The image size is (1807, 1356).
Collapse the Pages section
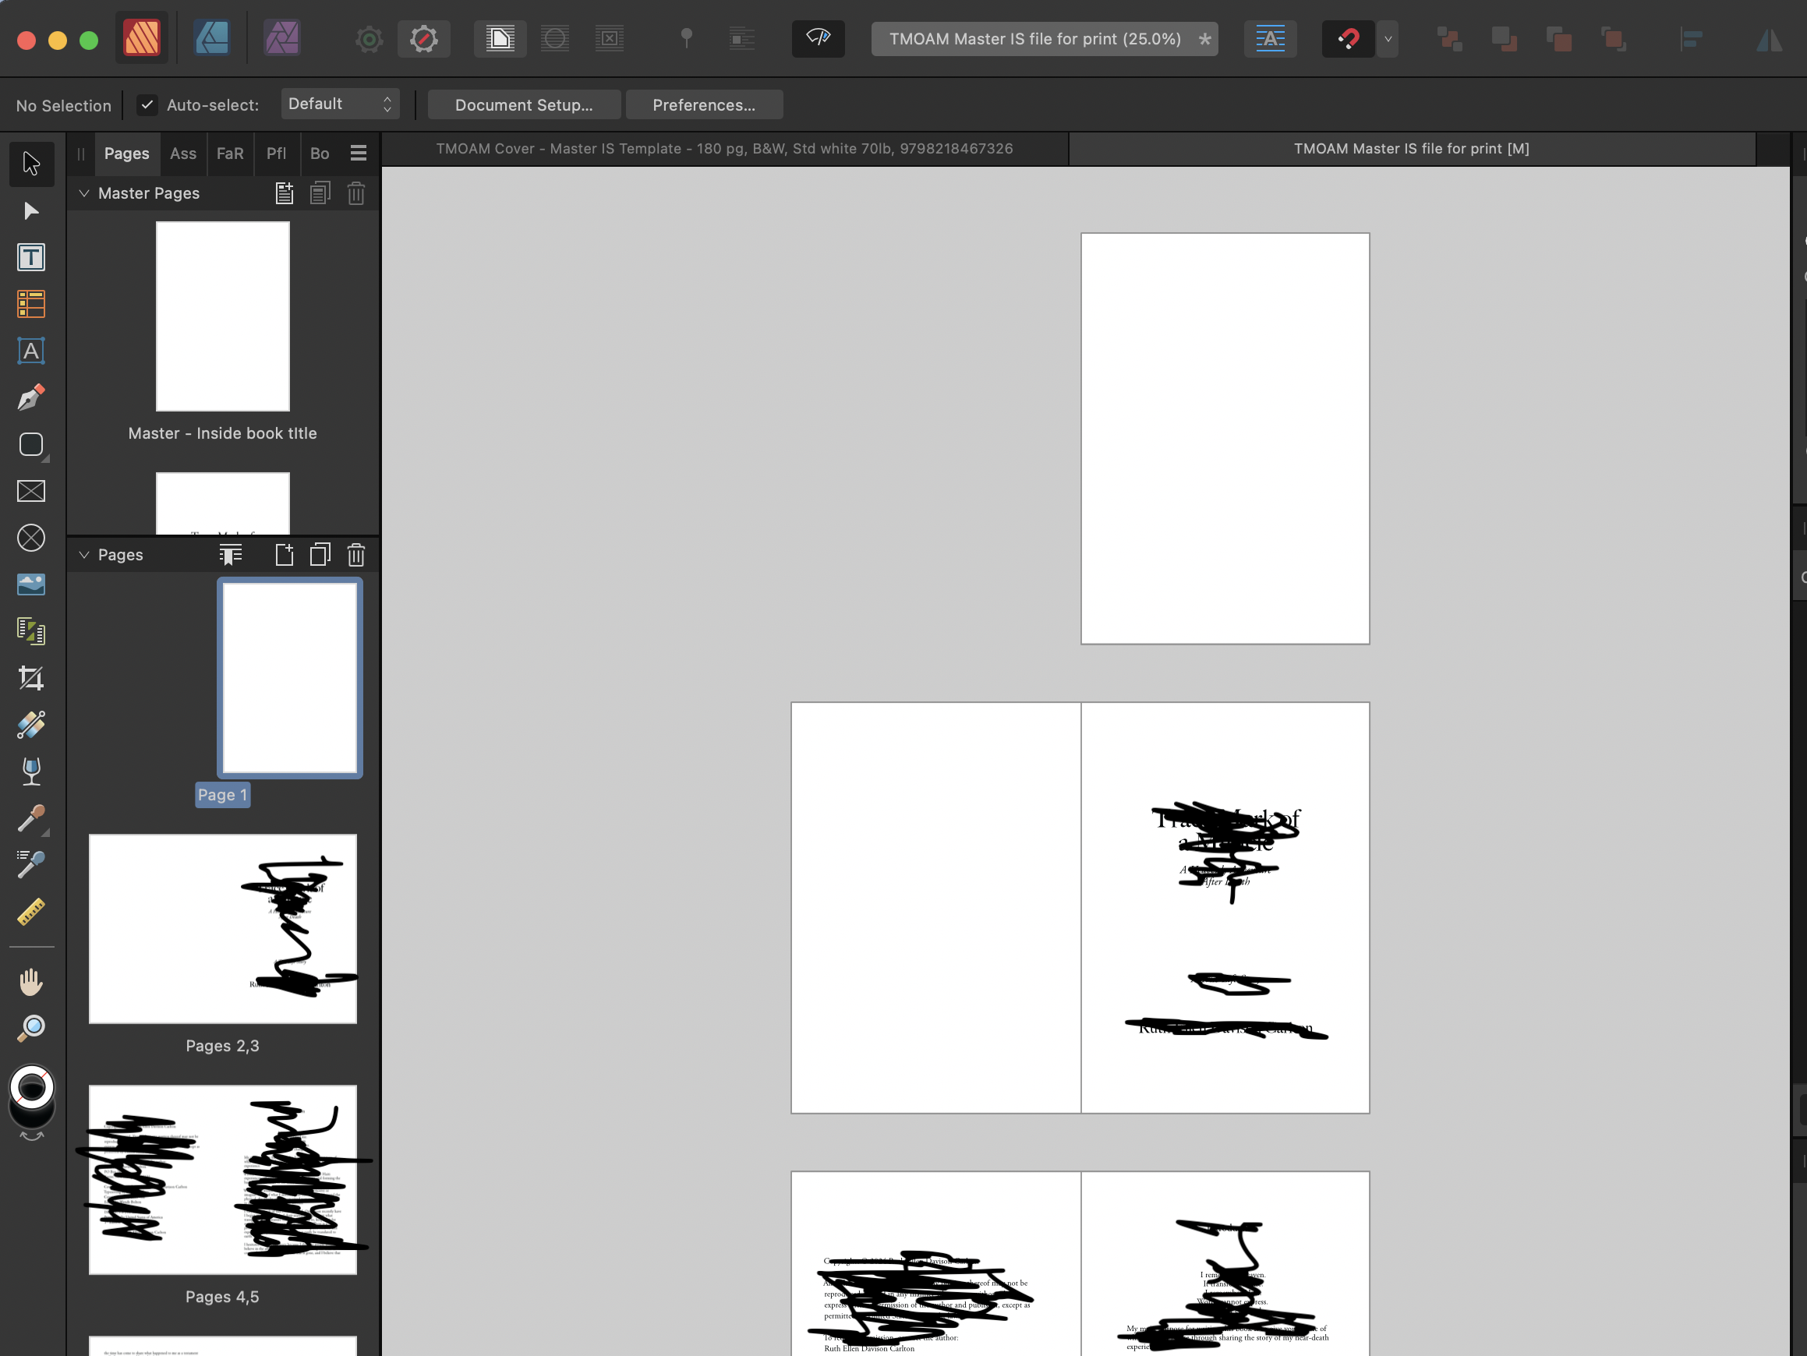click(83, 556)
